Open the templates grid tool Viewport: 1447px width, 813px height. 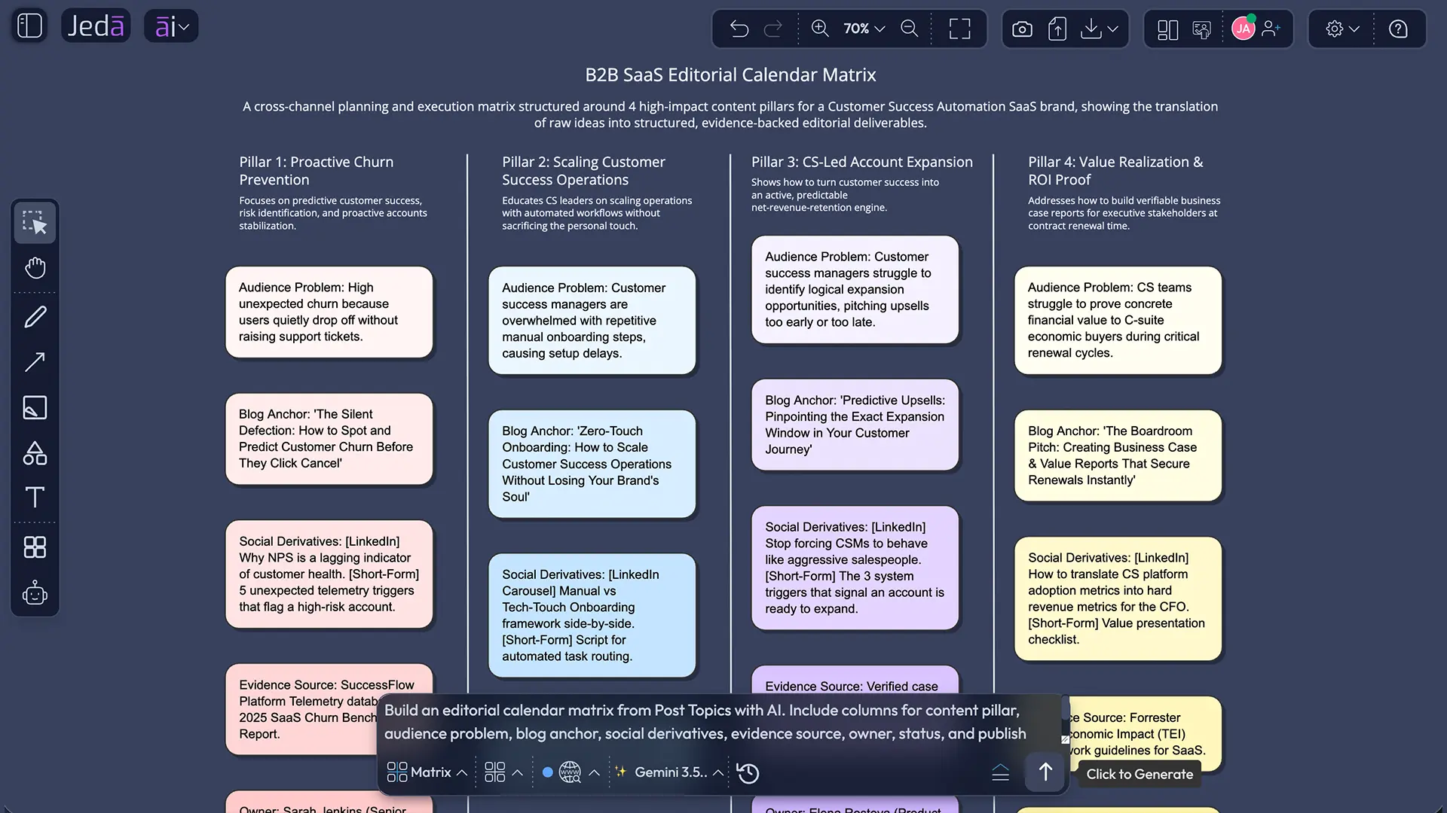click(x=35, y=547)
